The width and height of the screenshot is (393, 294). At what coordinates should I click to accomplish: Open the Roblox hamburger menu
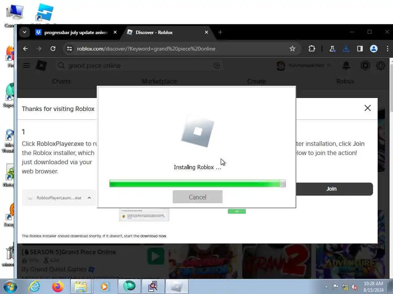[x=26, y=65]
